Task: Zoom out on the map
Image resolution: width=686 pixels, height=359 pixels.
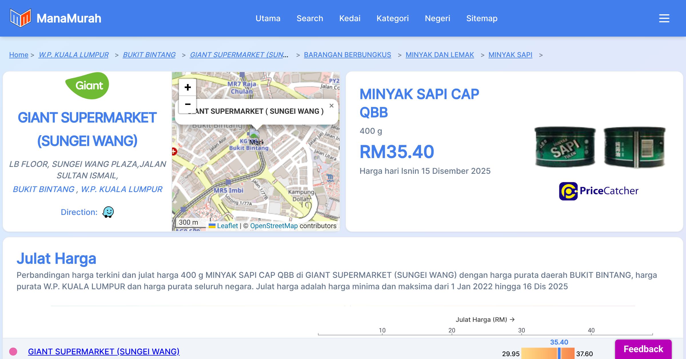Action: point(188,104)
